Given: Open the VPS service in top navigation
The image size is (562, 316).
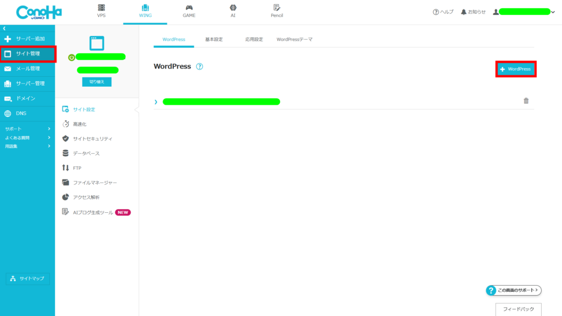Looking at the screenshot, I should [101, 12].
